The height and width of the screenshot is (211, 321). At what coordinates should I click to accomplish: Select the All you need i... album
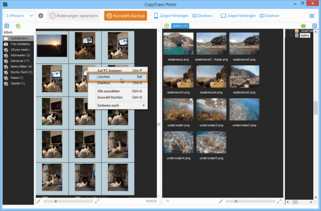(18, 49)
